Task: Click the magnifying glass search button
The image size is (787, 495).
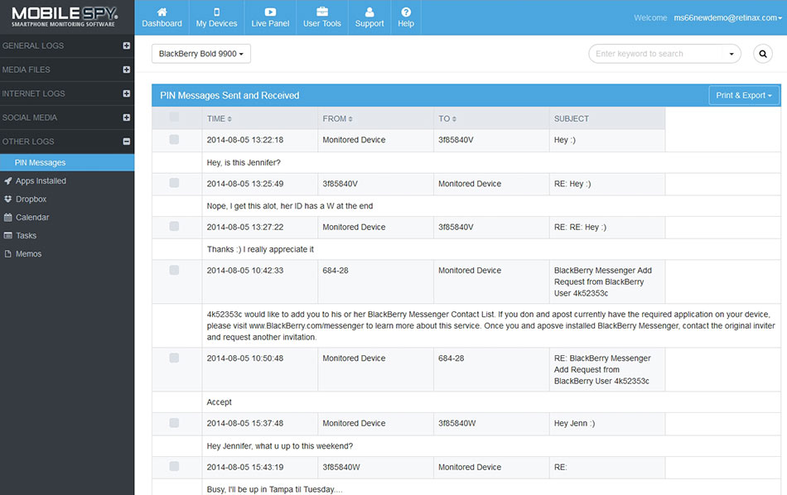Action: [x=762, y=54]
